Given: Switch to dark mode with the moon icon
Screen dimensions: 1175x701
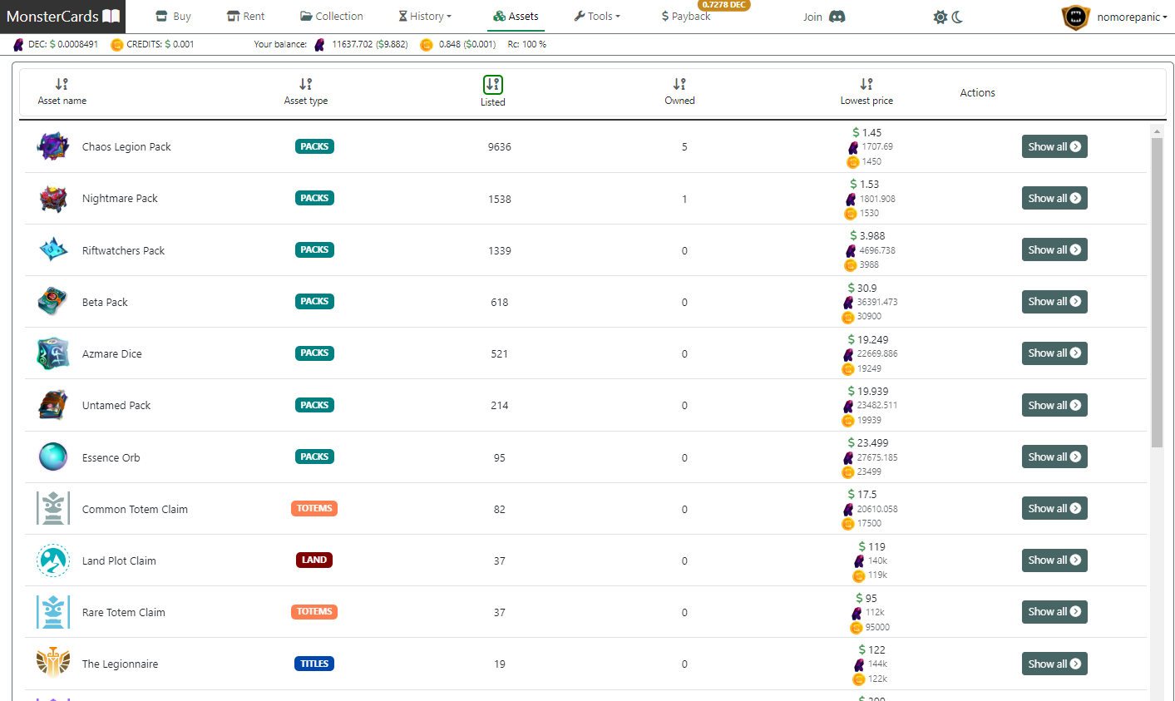Looking at the screenshot, I should pos(958,17).
